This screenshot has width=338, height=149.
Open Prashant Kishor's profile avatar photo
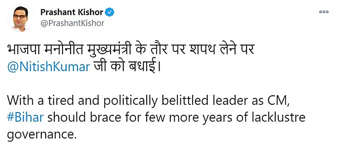[x=20, y=18]
